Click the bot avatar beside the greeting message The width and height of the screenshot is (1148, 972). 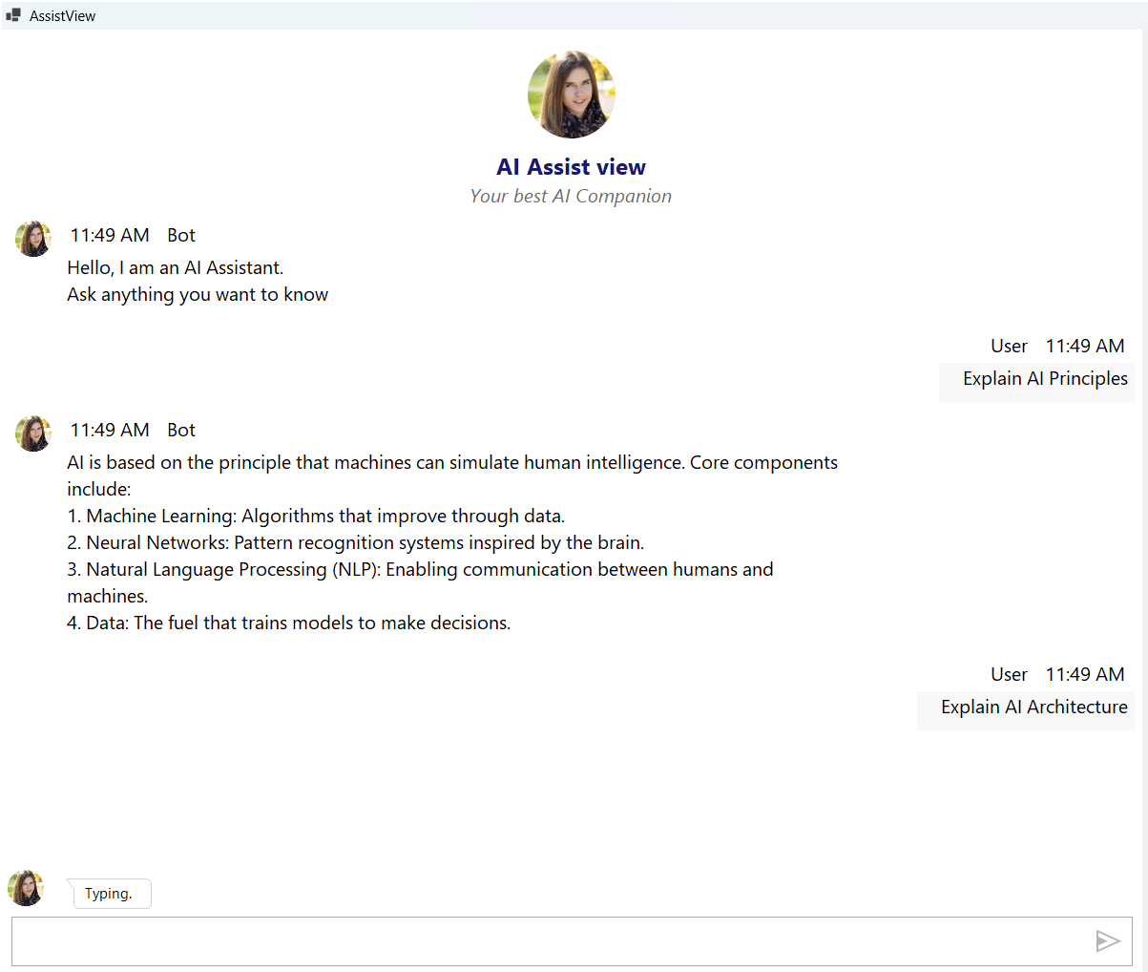click(33, 239)
